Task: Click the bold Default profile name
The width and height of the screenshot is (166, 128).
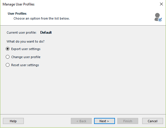Action: click(46, 33)
